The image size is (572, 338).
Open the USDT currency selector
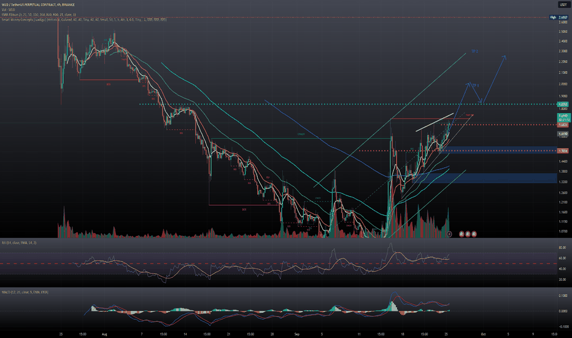(x=563, y=5)
